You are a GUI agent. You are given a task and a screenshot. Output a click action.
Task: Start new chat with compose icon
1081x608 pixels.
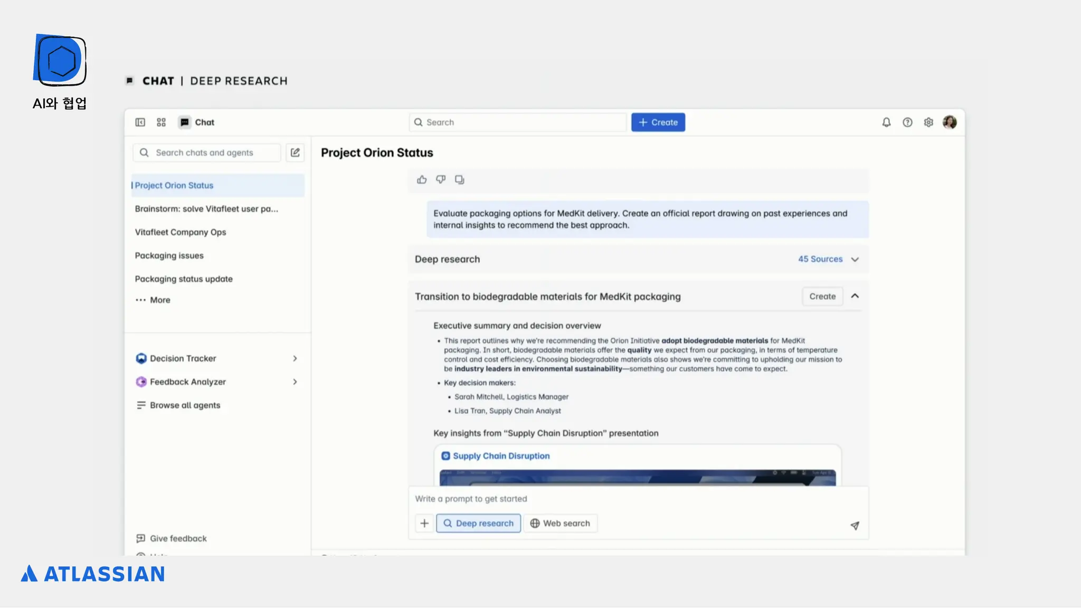(295, 153)
